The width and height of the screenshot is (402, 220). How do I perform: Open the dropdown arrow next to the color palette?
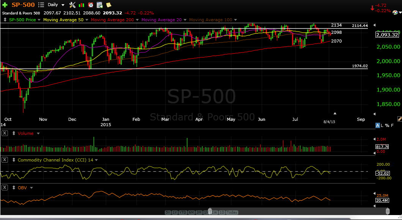point(400,13)
